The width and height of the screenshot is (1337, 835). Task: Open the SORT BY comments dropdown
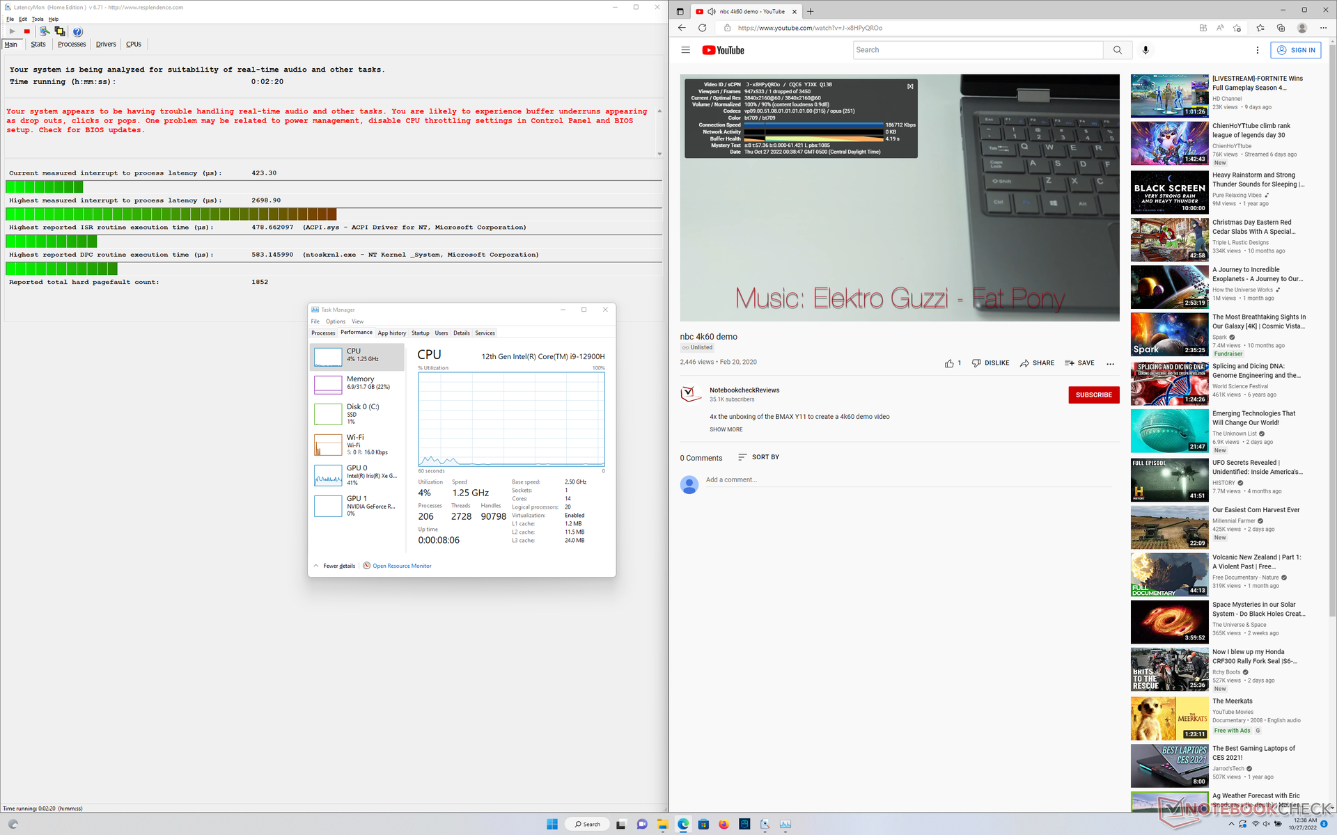(x=758, y=457)
